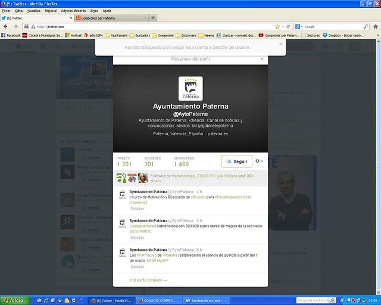Click the Ayuntamiento Paterna profile logo
Screen dimensions: 381x305
[190, 88]
